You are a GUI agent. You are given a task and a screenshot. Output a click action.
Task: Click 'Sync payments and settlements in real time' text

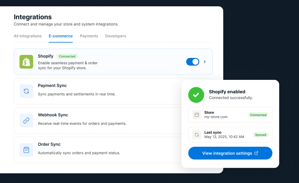point(77,94)
